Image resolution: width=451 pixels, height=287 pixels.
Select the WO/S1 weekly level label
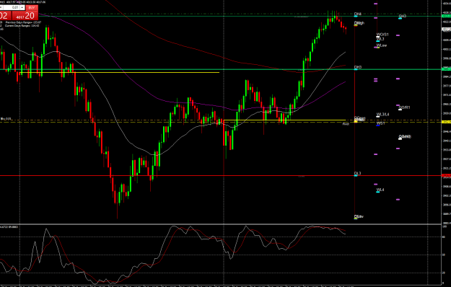(382, 35)
